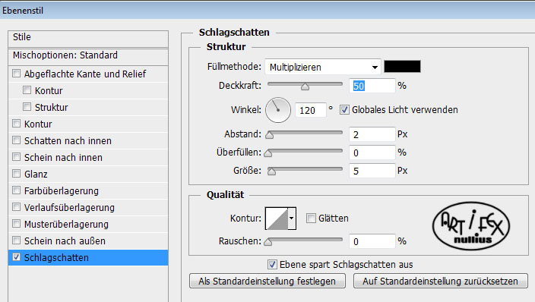Click Auf Standardeinstellung zurücksetzen button
Viewport: 535px width, 302px height.
pos(440,282)
